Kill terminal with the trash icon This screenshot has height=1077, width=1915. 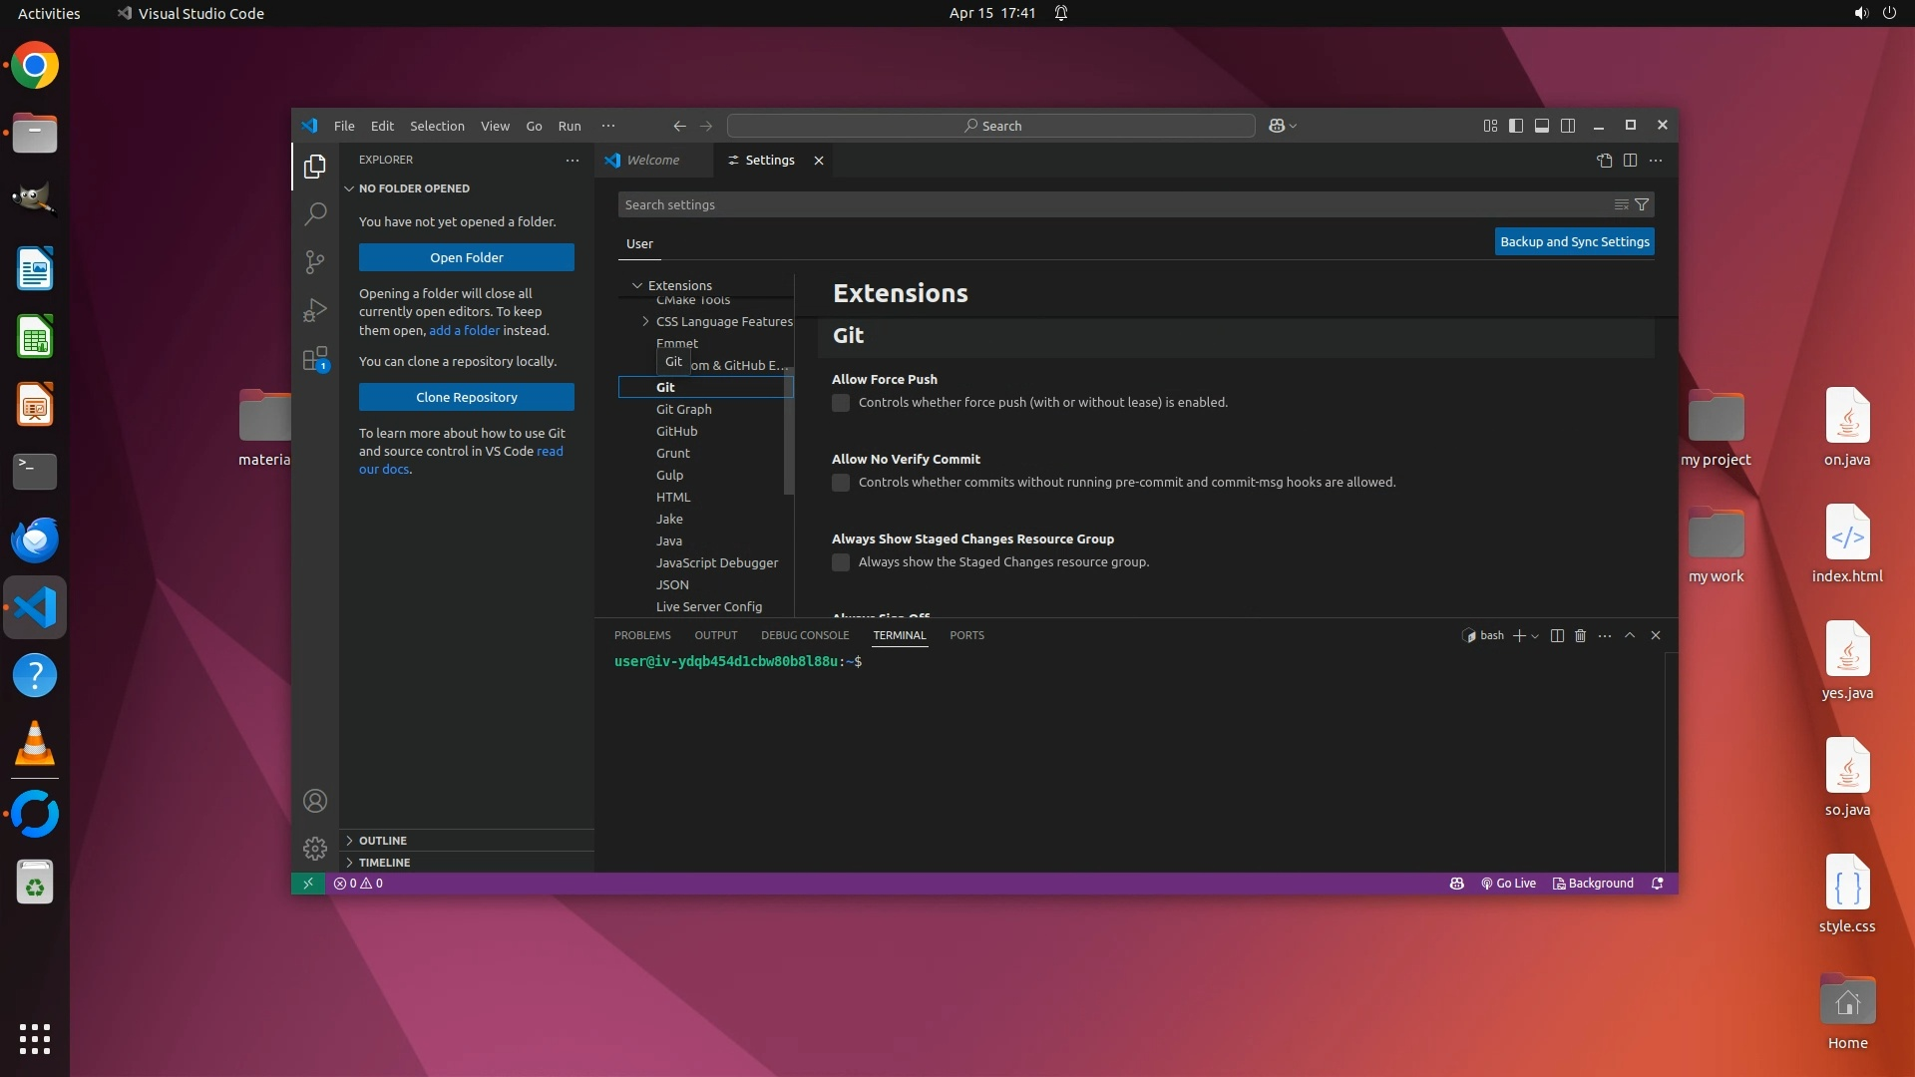pyautogui.click(x=1580, y=635)
